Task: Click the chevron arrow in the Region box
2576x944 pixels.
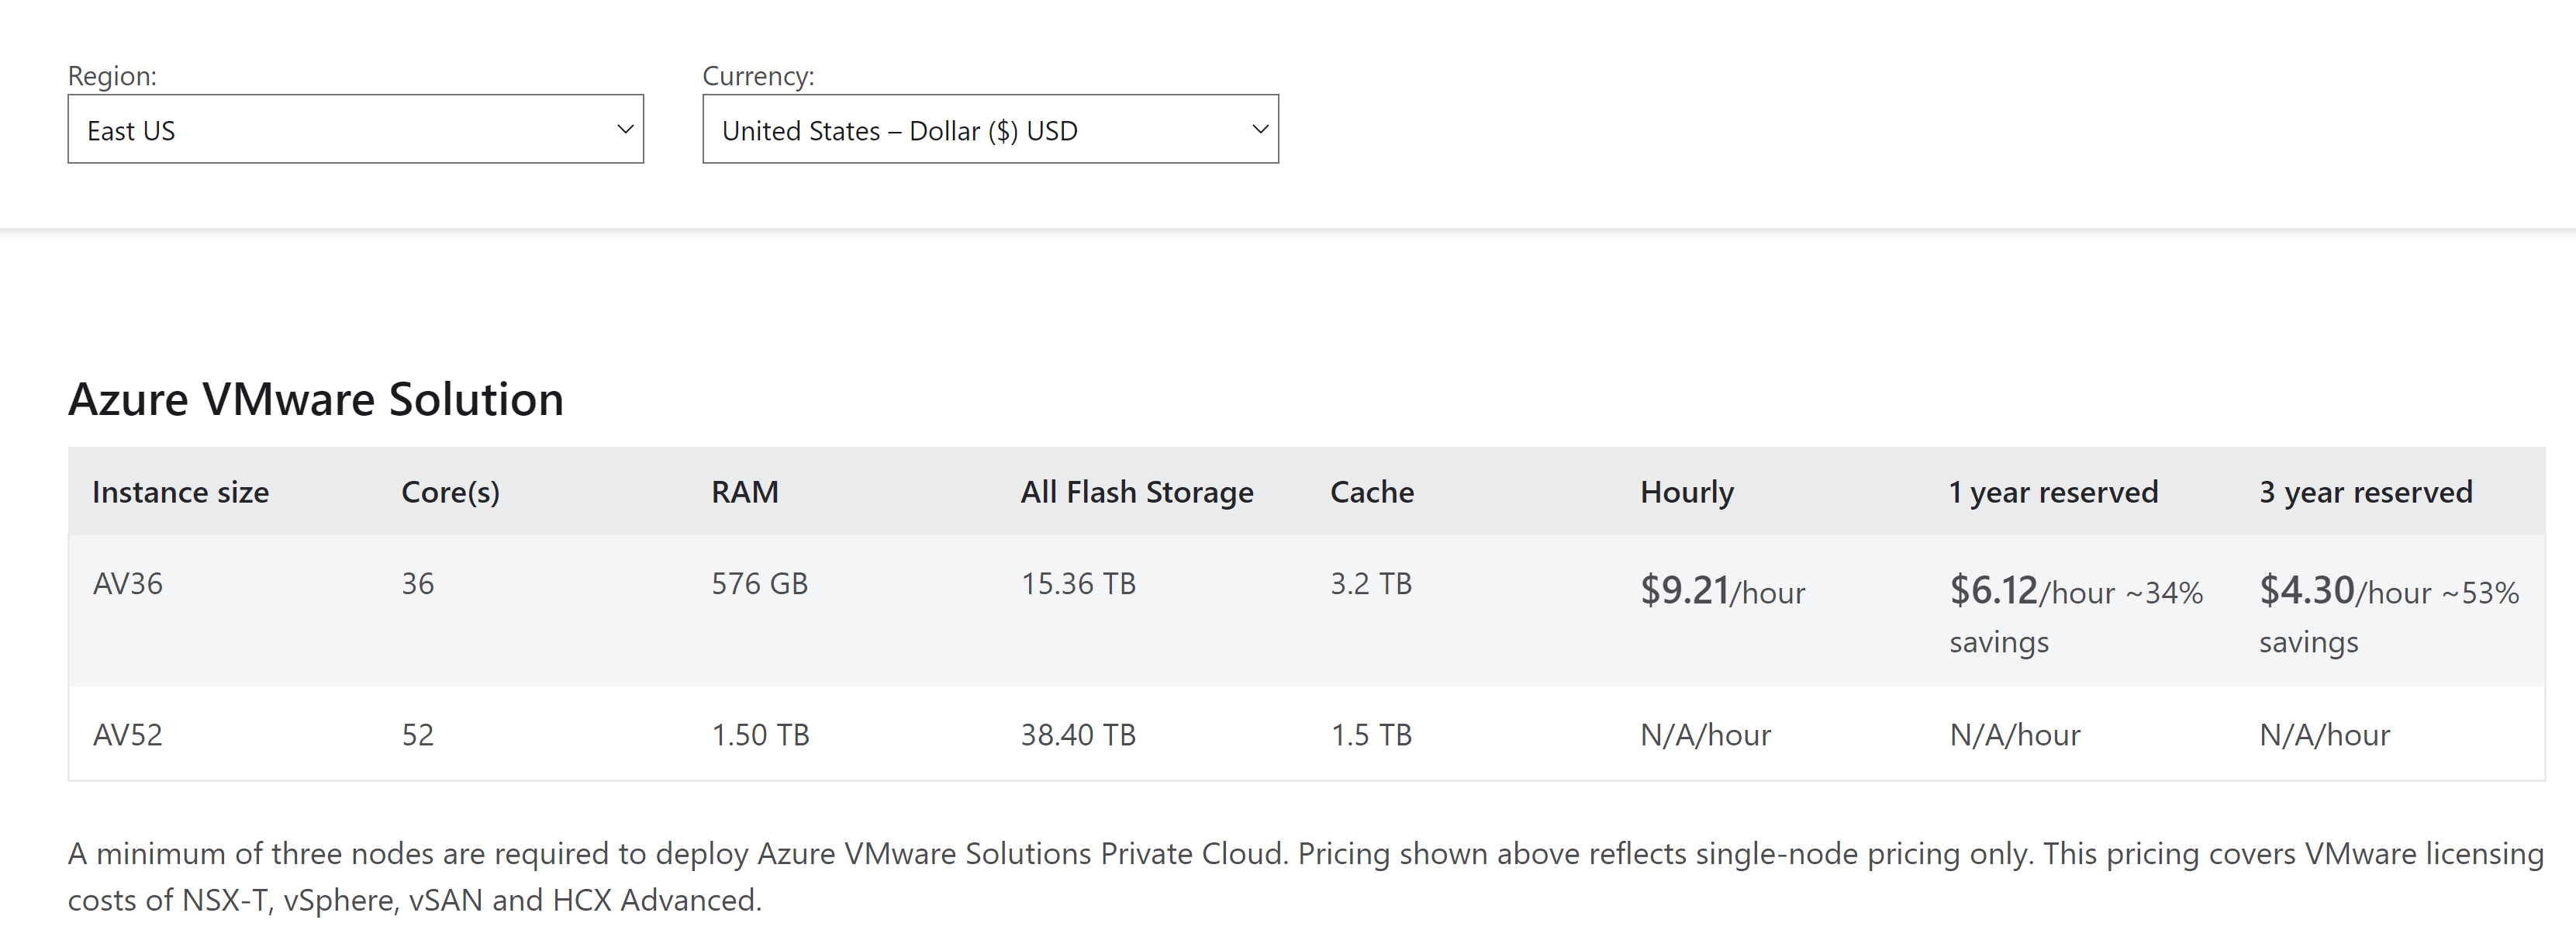Action: (x=626, y=129)
